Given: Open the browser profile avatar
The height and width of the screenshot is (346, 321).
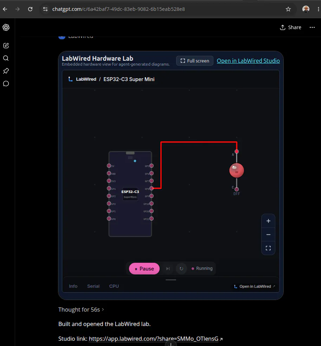Looking at the screenshot, I should (306, 9).
